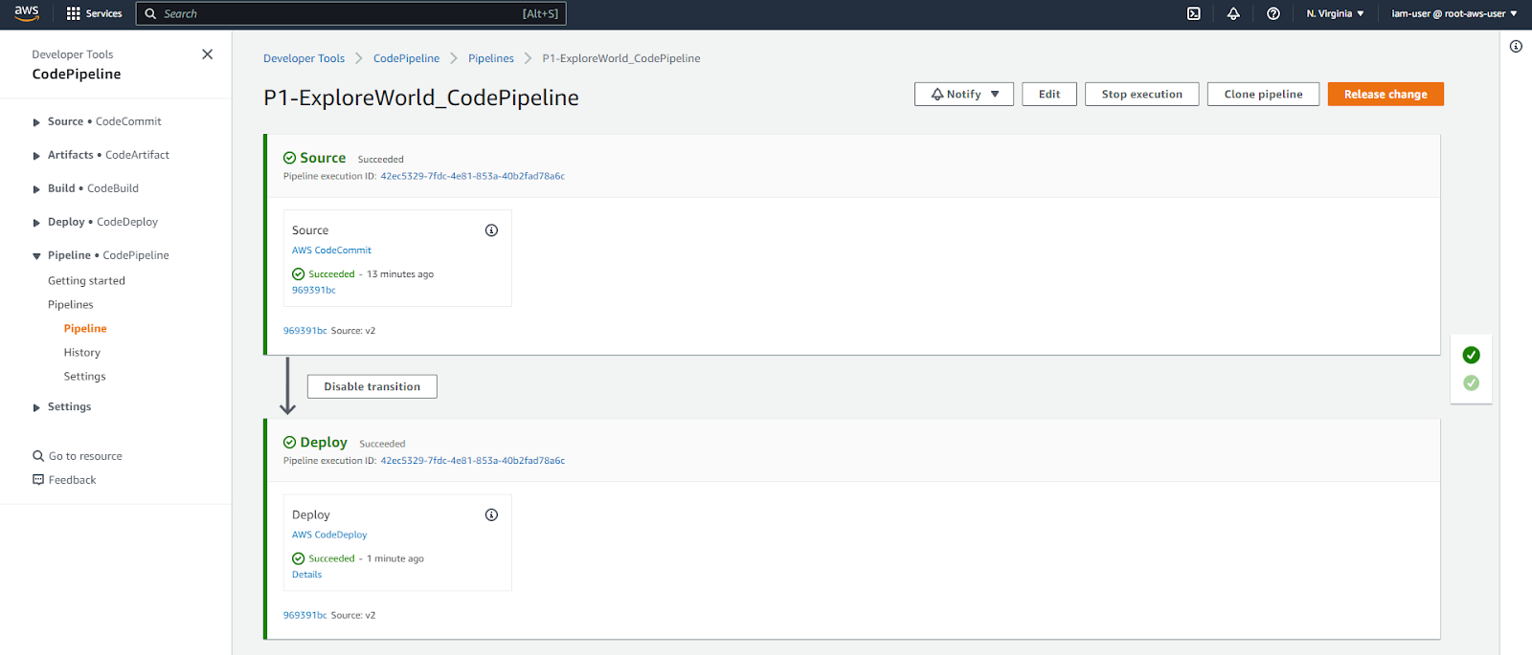Click the Feedback link in the sidebar
The height and width of the screenshot is (655, 1532).
64,480
